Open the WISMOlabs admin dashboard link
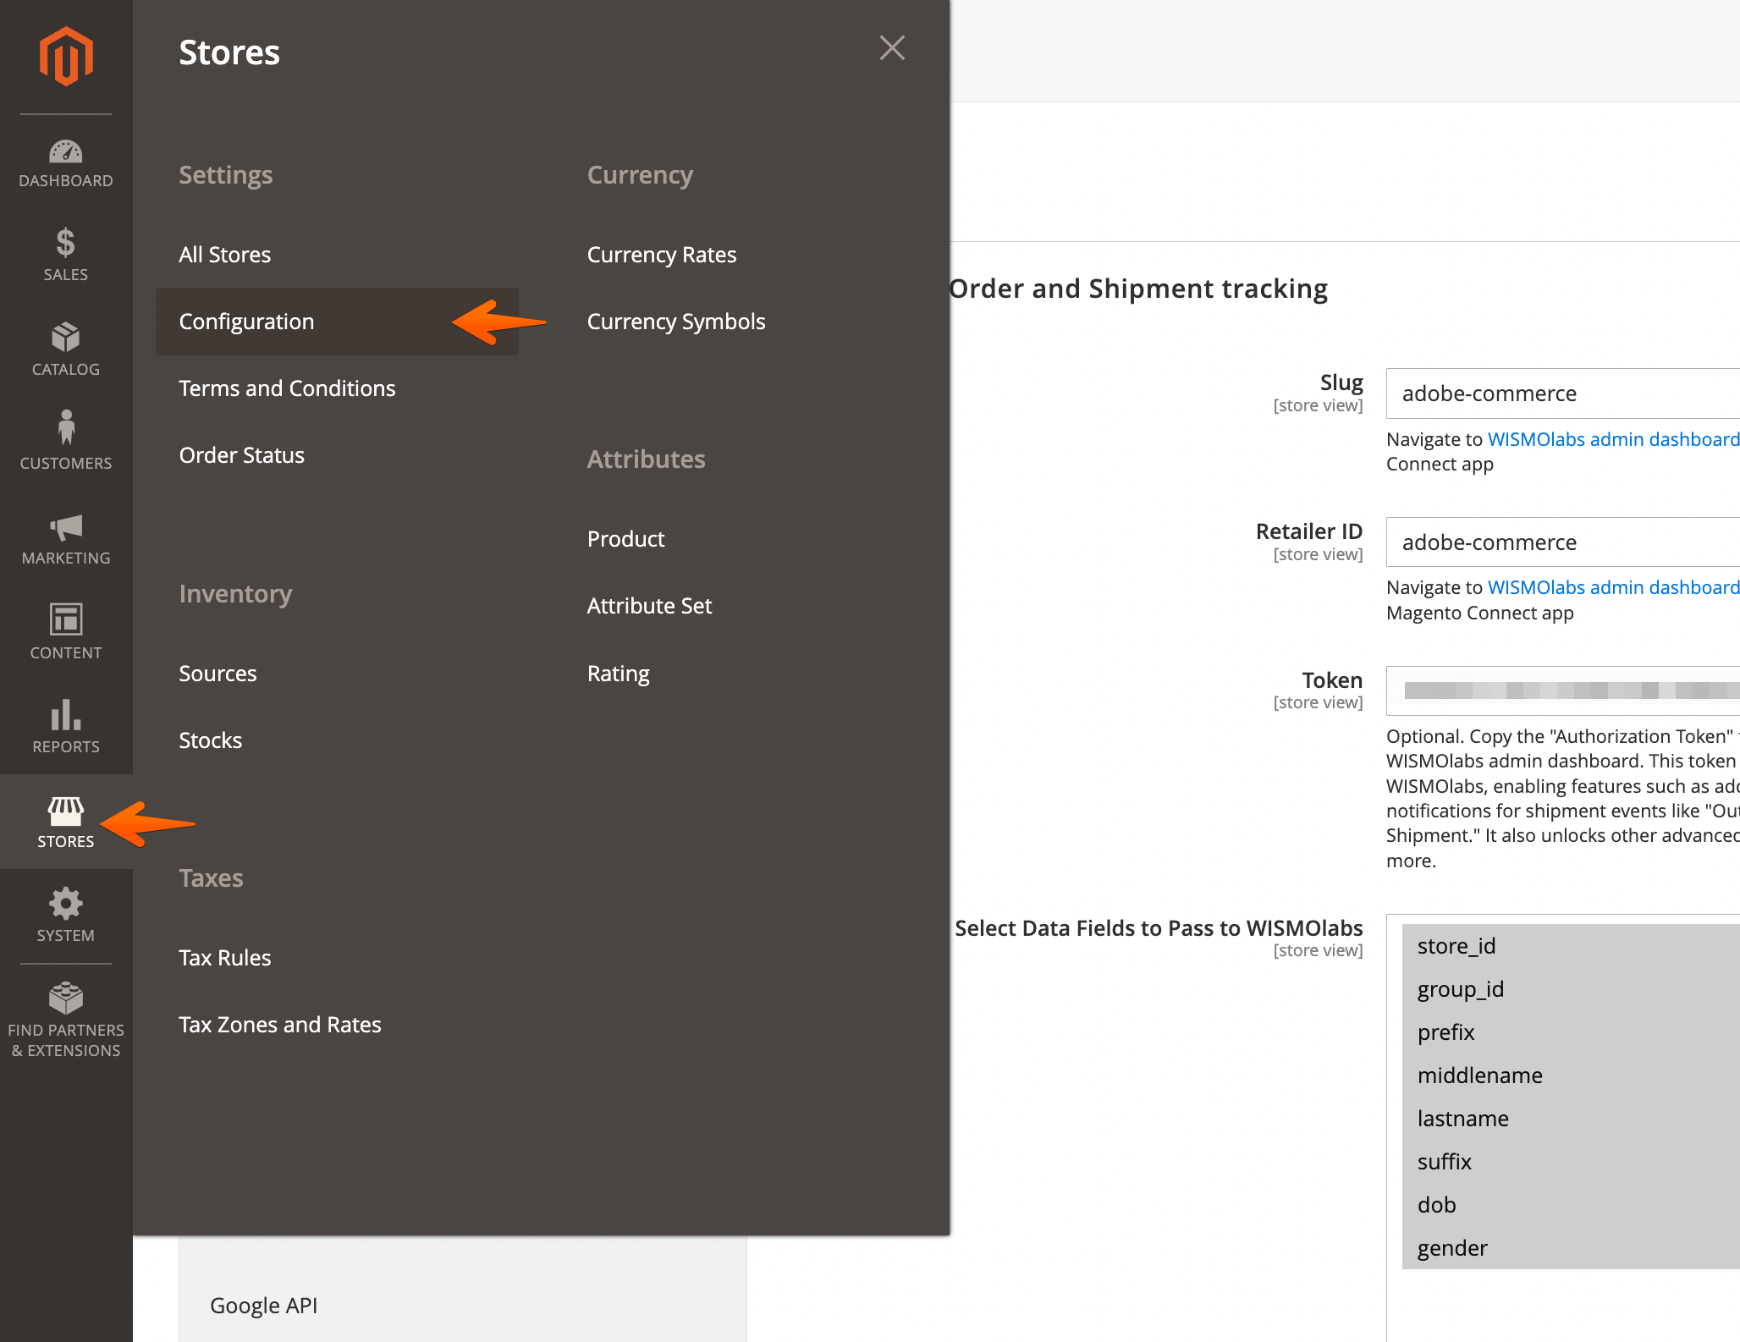The height and width of the screenshot is (1342, 1740). (1613, 438)
